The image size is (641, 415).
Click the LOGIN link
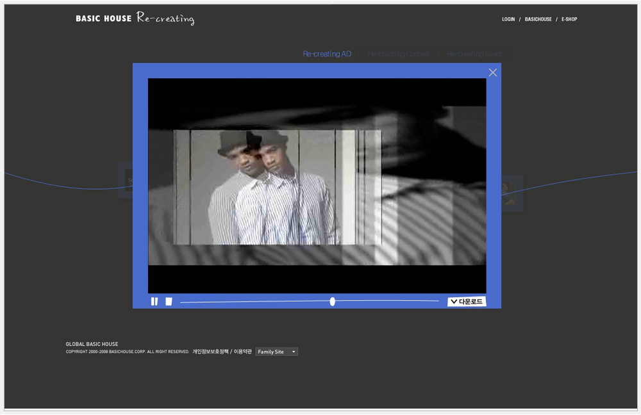(508, 19)
